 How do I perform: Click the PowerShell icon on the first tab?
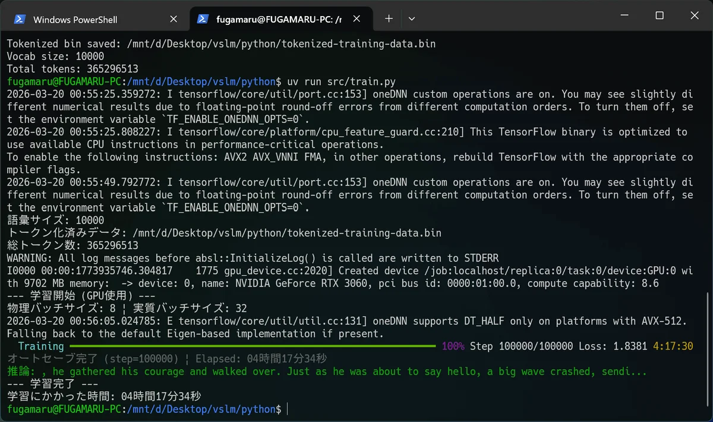20,19
